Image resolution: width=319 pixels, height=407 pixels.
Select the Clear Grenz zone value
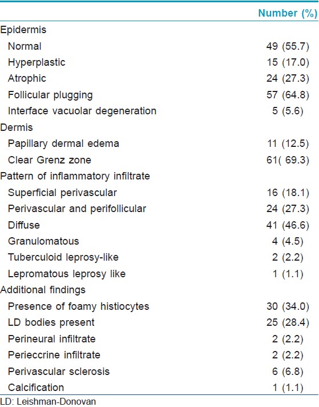click(288, 160)
